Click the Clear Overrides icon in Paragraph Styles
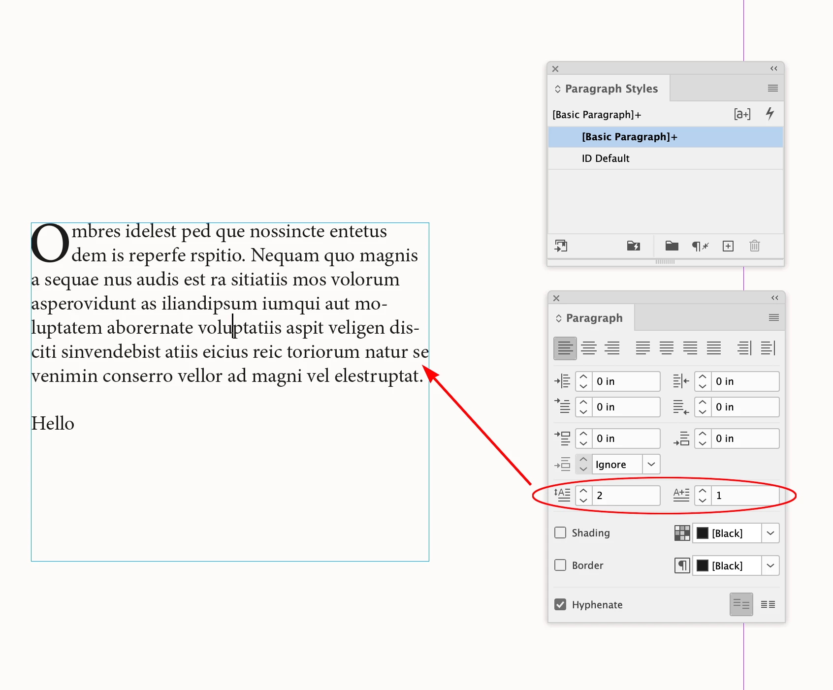Image resolution: width=833 pixels, height=690 pixels. (700, 246)
